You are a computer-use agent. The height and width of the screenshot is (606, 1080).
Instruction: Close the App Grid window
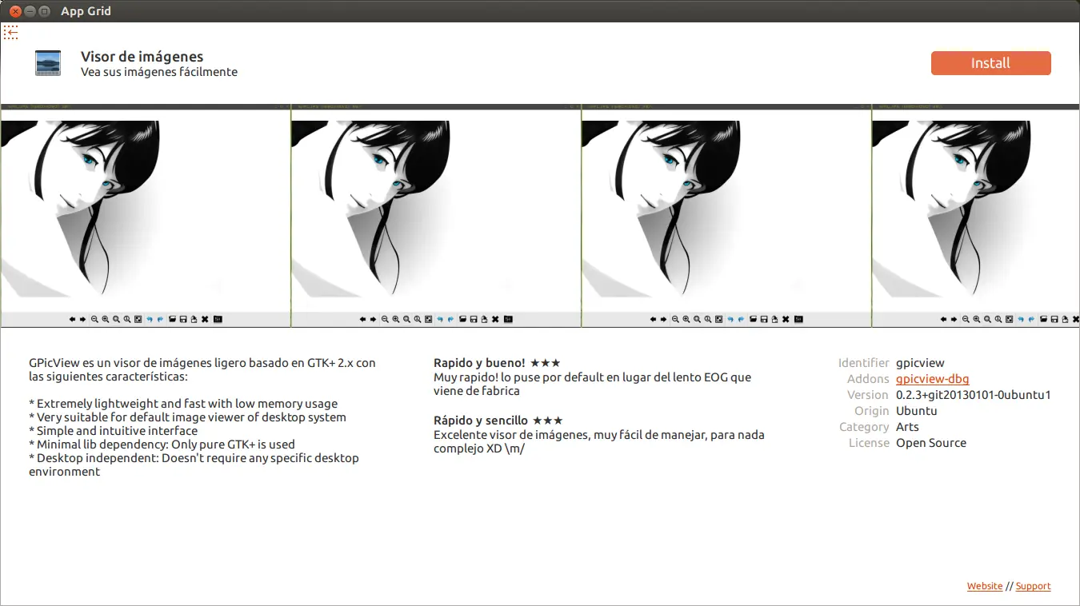click(15, 11)
